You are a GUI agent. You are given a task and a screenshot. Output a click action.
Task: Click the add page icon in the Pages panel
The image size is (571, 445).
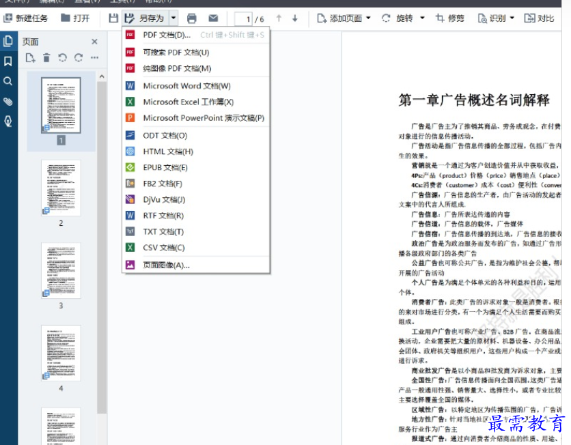(x=30, y=58)
